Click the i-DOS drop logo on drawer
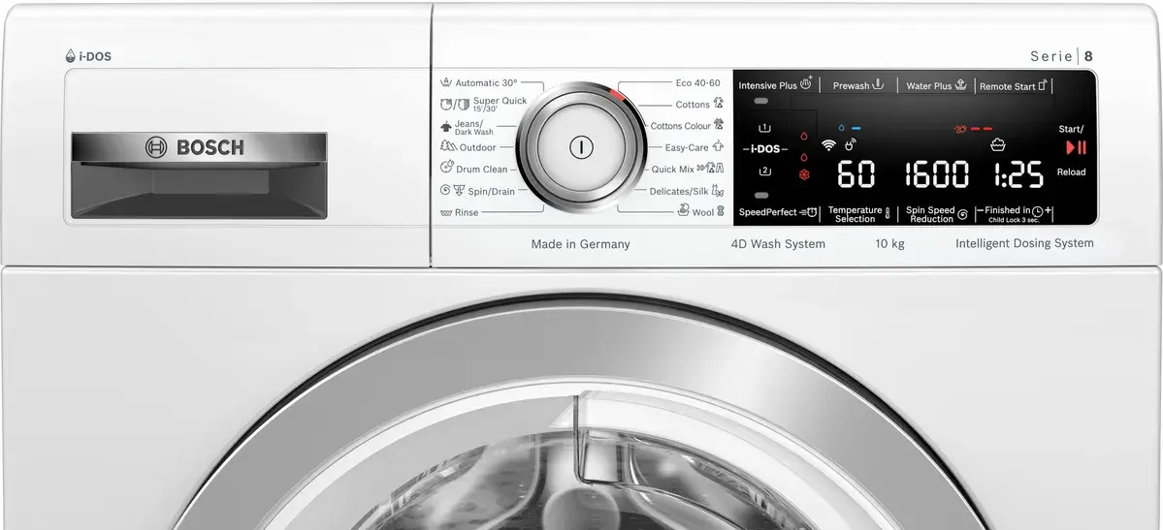This screenshot has width=1163, height=530. 71,55
